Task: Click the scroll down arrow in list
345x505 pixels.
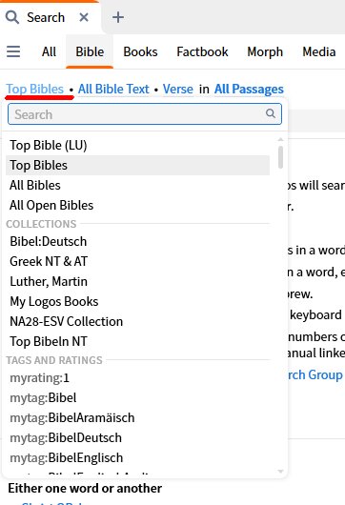Action: tap(280, 472)
